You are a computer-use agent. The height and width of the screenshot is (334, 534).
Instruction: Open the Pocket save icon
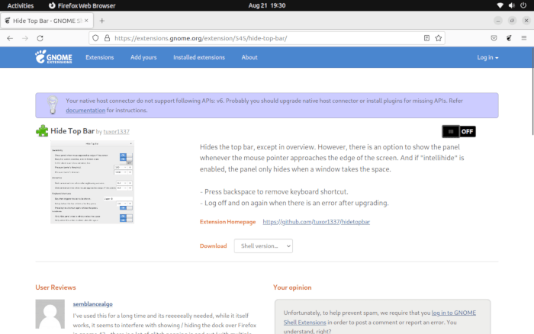pyautogui.click(x=494, y=38)
